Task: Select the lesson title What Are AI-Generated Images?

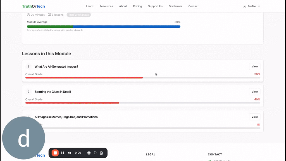Action: pyautogui.click(x=56, y=67)
